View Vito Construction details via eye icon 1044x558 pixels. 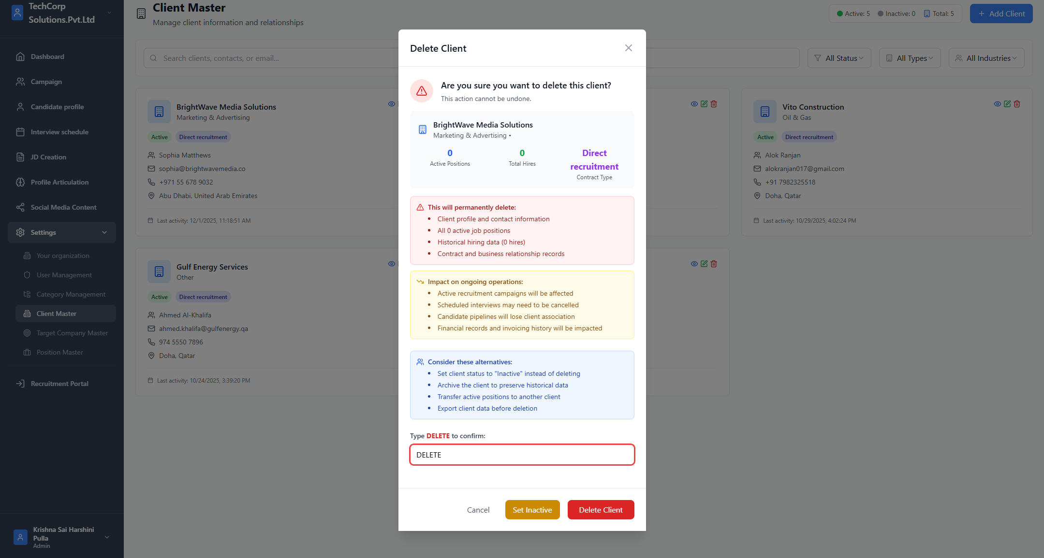[x=997, y=104]
